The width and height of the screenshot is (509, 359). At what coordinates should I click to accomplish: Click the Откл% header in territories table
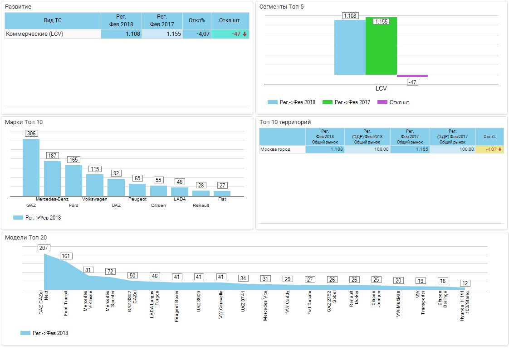pos(489,137)
